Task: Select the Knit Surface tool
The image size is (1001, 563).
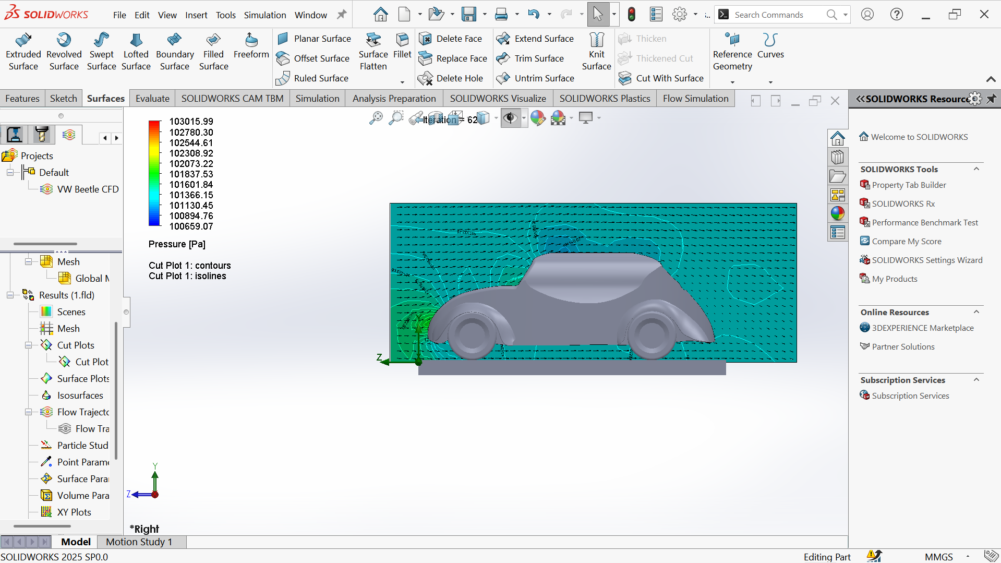Action: (x=596, y=52)
